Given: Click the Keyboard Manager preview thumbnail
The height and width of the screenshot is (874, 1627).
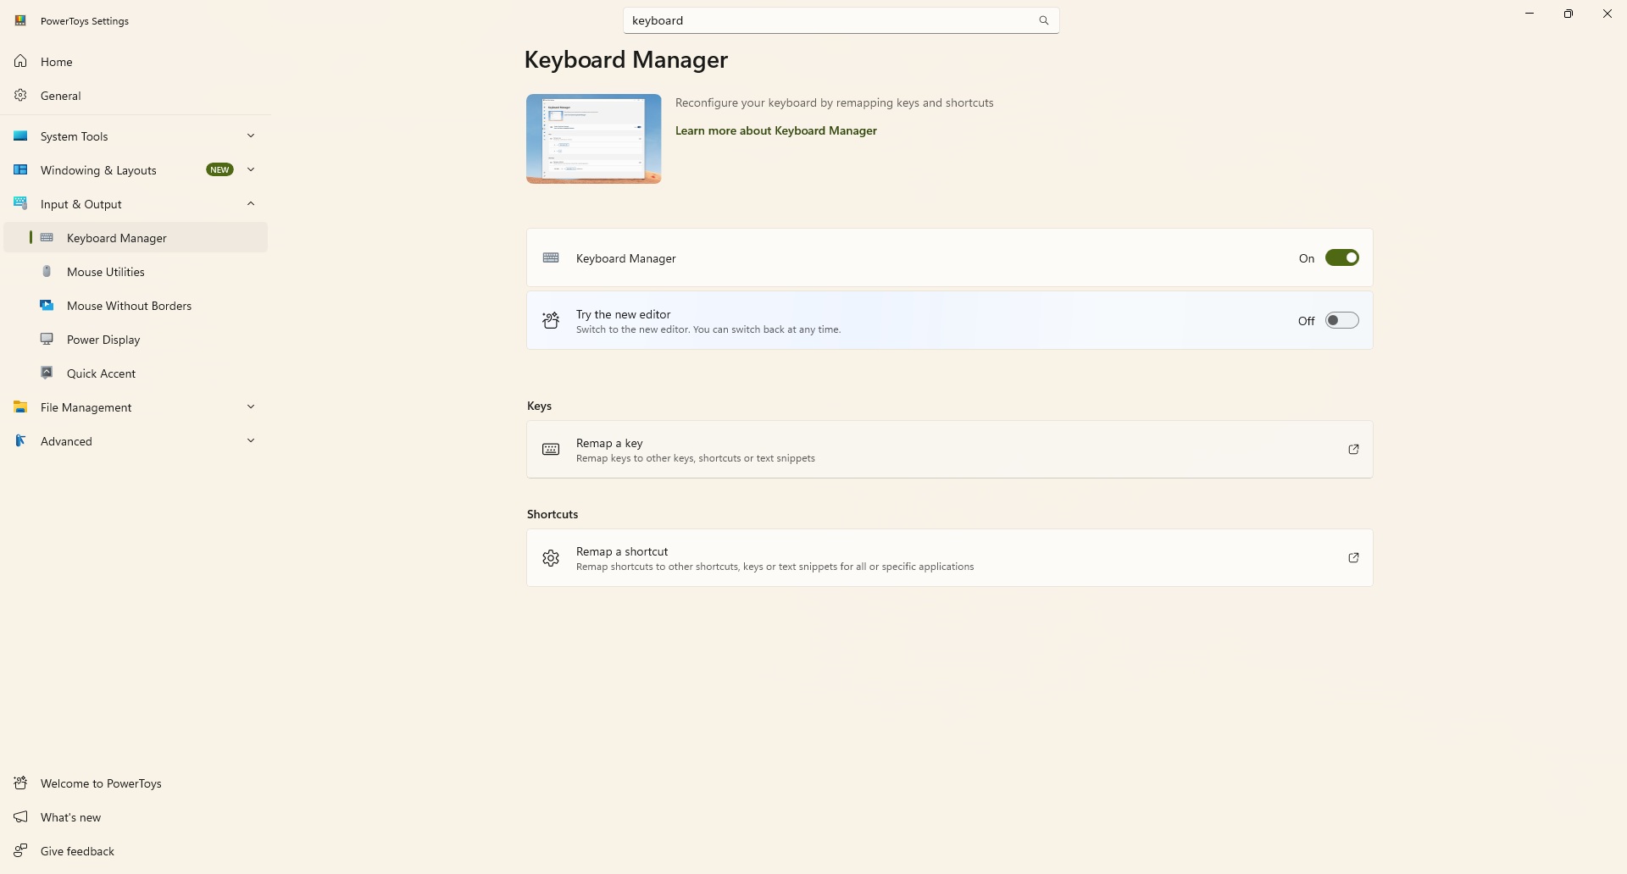Looking at the screenshot, I should [x=593, y=139].
